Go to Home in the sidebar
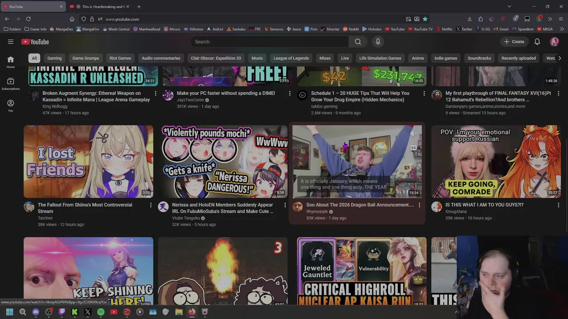 click(x=11, y=62)
